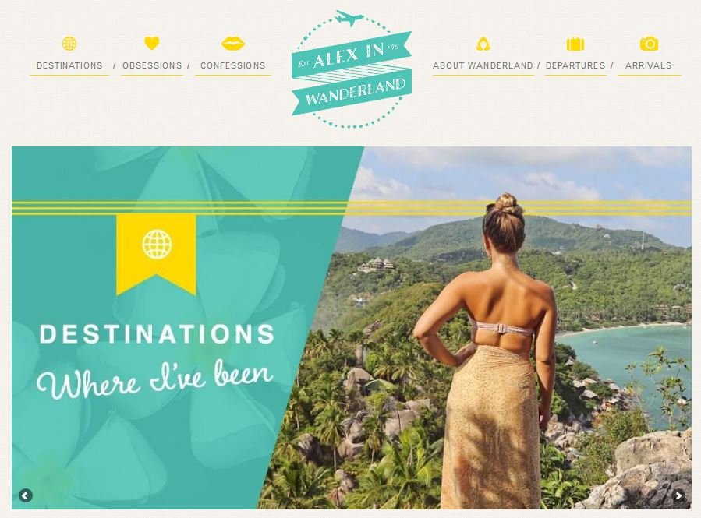Open the Confessions menu item
This screenshot has width=701, height=518.
233,65
